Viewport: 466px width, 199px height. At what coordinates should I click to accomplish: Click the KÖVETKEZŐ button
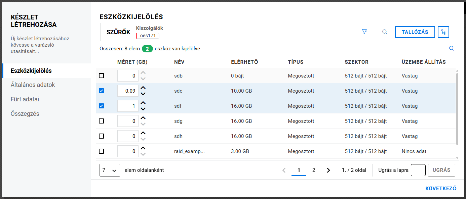[x=441, y=189]
